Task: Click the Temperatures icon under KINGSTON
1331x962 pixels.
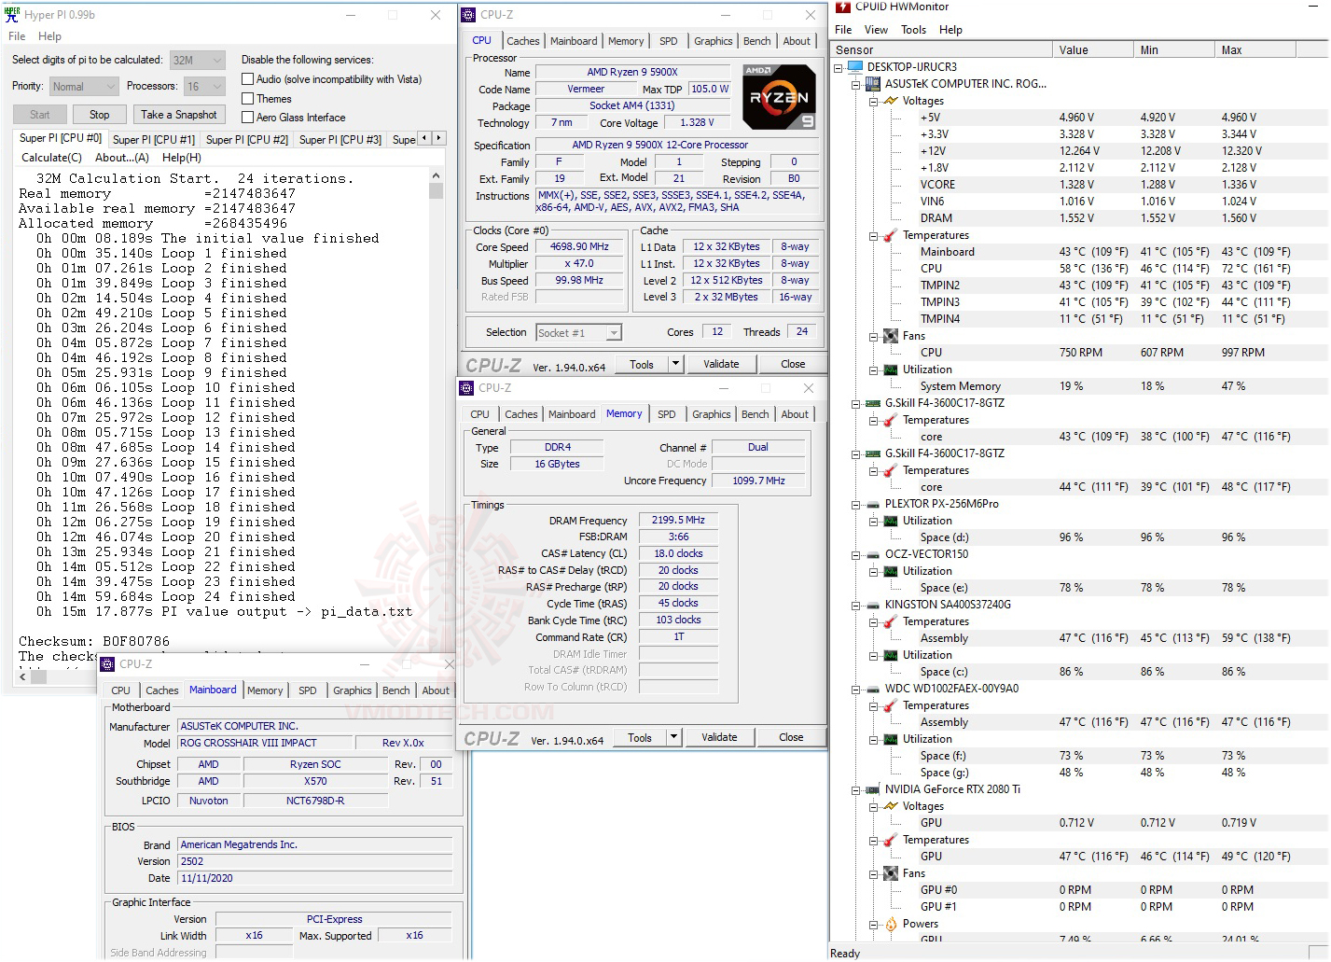Action: point(891,621)
